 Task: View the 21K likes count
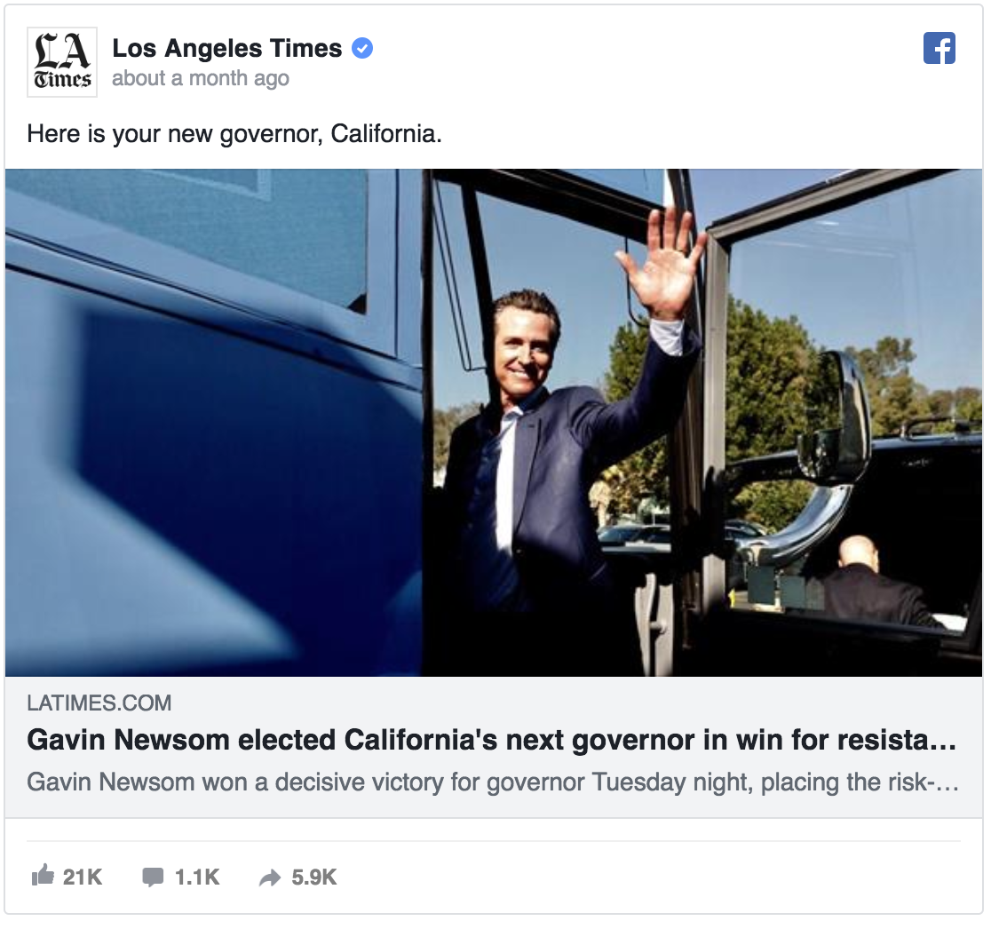pos(83,877)
